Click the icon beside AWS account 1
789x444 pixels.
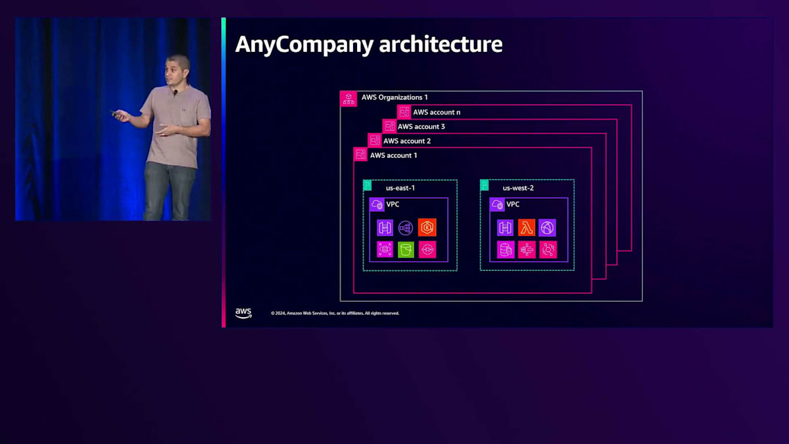360,155
